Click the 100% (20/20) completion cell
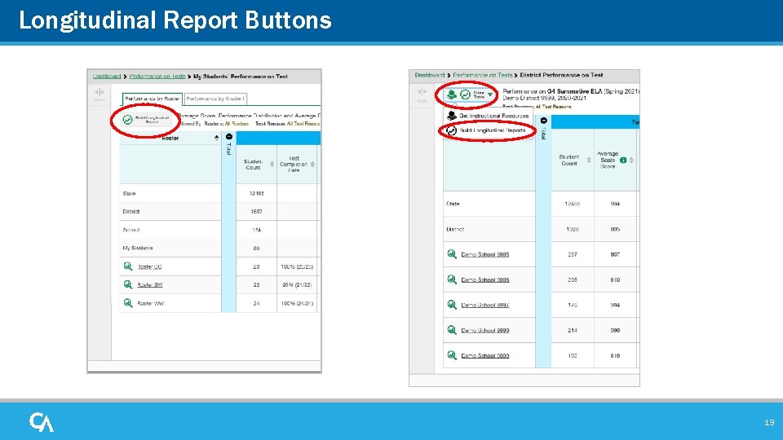The width and height of the screenshot is (783, 440). 297,267
